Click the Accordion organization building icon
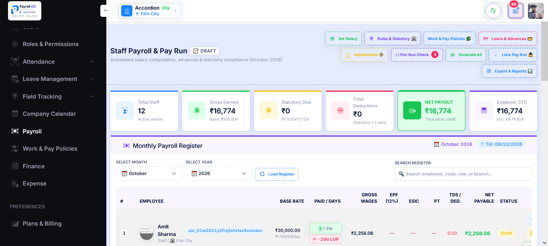 127,11
